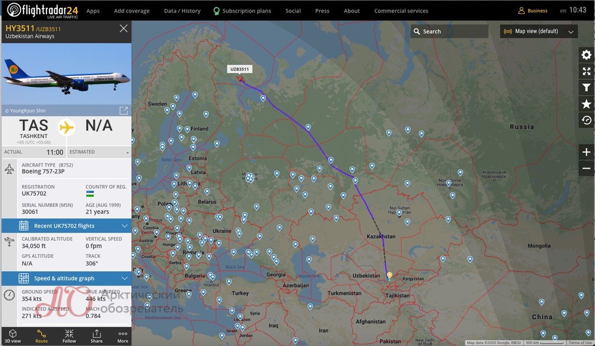Click the track value 306°
This screenshot has height=346, width=595.
pos(92,263)
